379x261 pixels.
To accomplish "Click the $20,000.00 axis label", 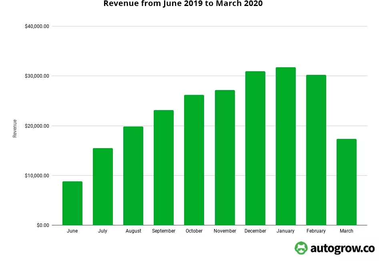I will coord(37,126).
